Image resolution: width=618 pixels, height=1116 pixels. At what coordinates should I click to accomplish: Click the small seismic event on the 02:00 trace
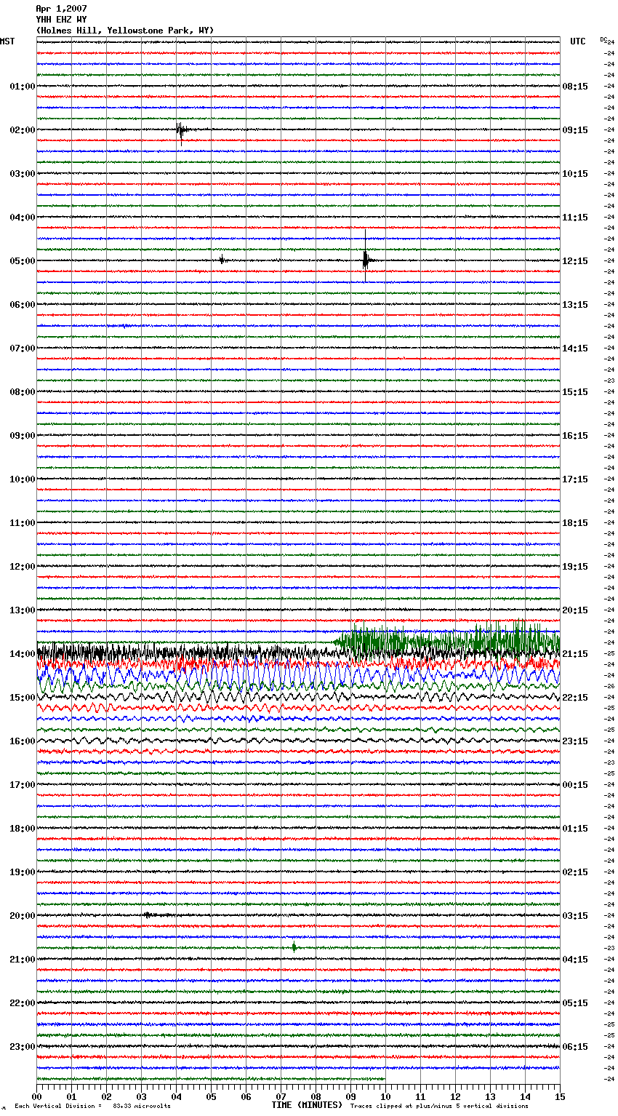coord(181,132)
